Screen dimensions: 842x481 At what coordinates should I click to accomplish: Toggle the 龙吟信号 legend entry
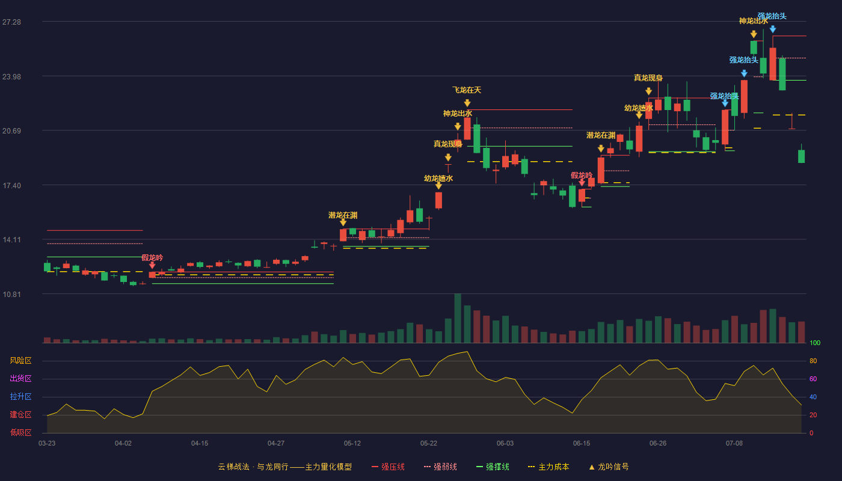(x=609, y=467)
